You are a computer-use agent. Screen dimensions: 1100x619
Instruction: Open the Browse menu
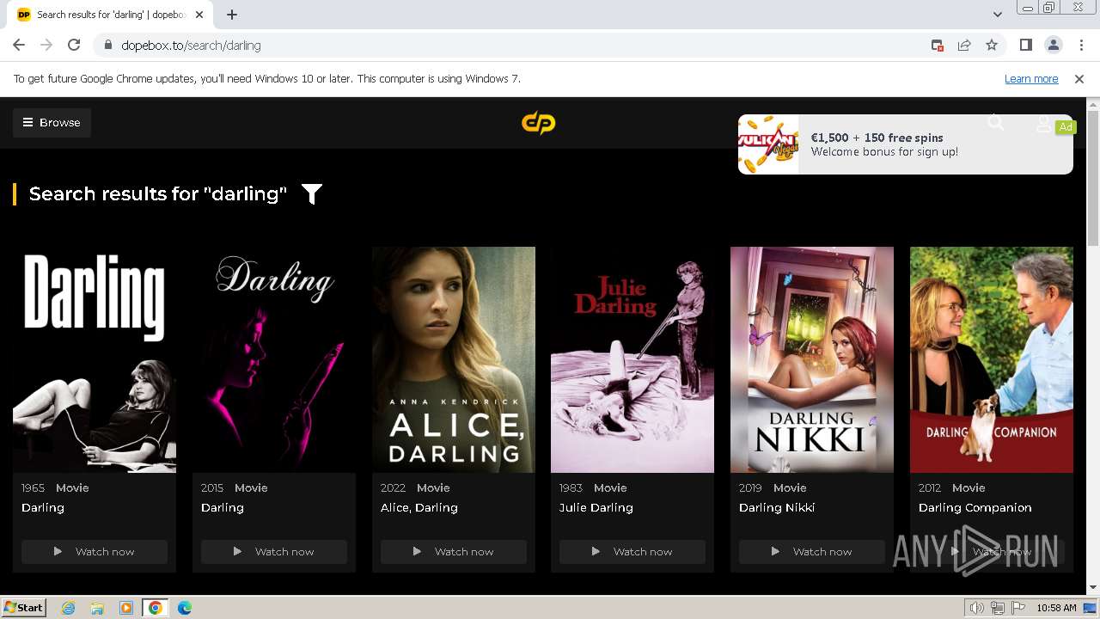point(52,122)
